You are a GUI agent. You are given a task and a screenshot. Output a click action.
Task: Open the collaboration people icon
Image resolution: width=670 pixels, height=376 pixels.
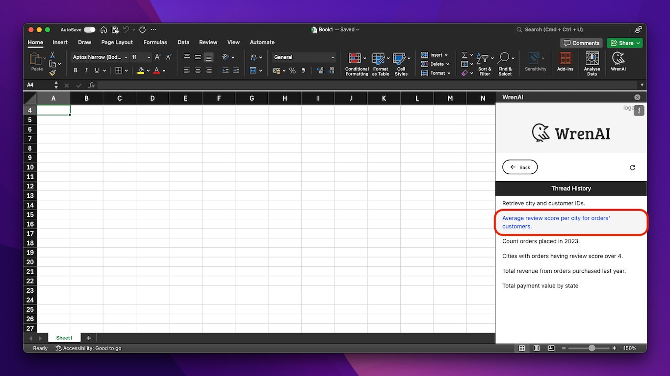(638, 30)
